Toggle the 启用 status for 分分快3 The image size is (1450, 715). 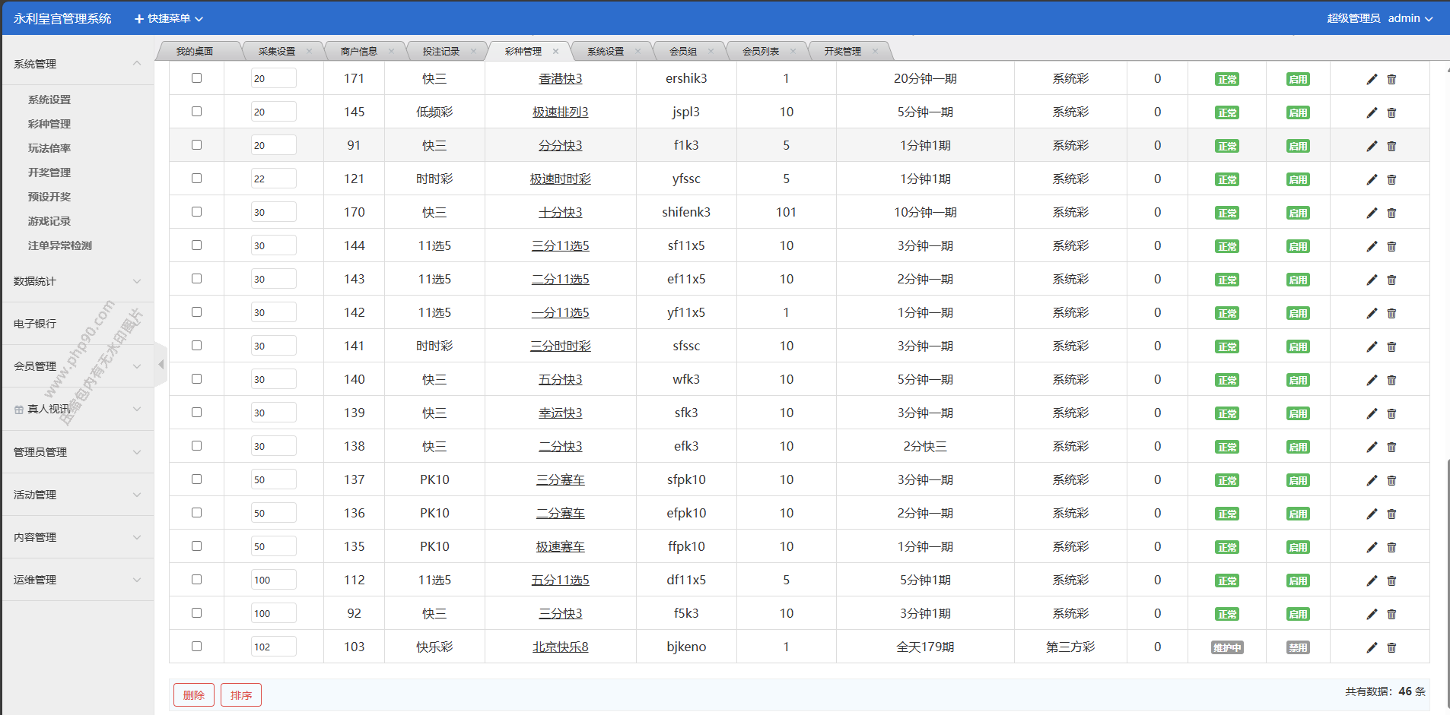(x=1298, y=146)
